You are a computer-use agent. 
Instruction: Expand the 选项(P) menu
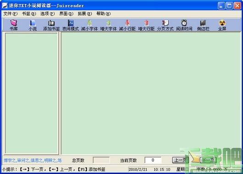click(x=48, y=14)
